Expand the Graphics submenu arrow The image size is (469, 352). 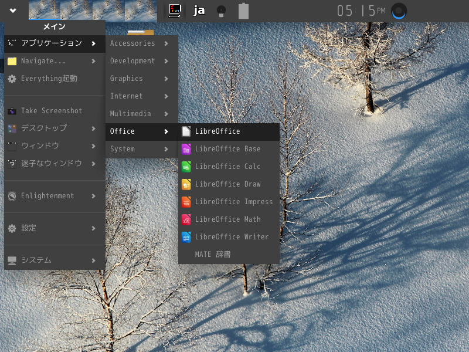pos(166,79)
